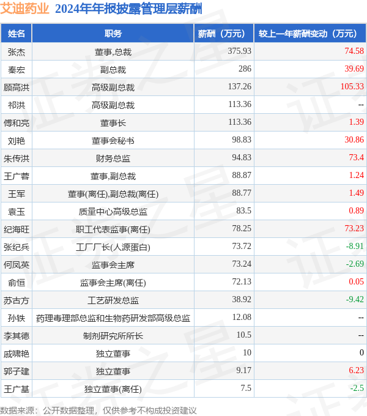Click the change value 39.69
367x416 pixels.
(x=354, y=69)
